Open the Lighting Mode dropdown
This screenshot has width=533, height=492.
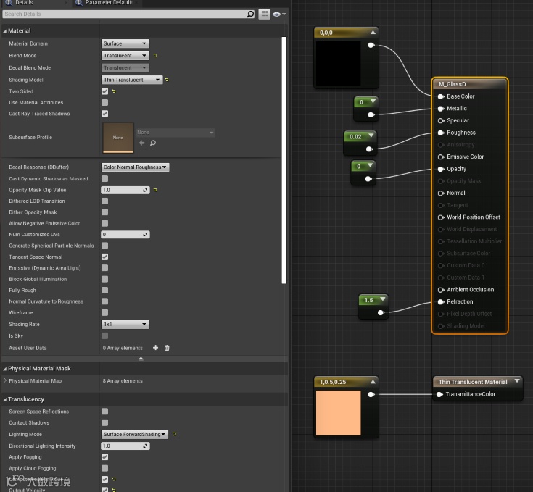135,435
